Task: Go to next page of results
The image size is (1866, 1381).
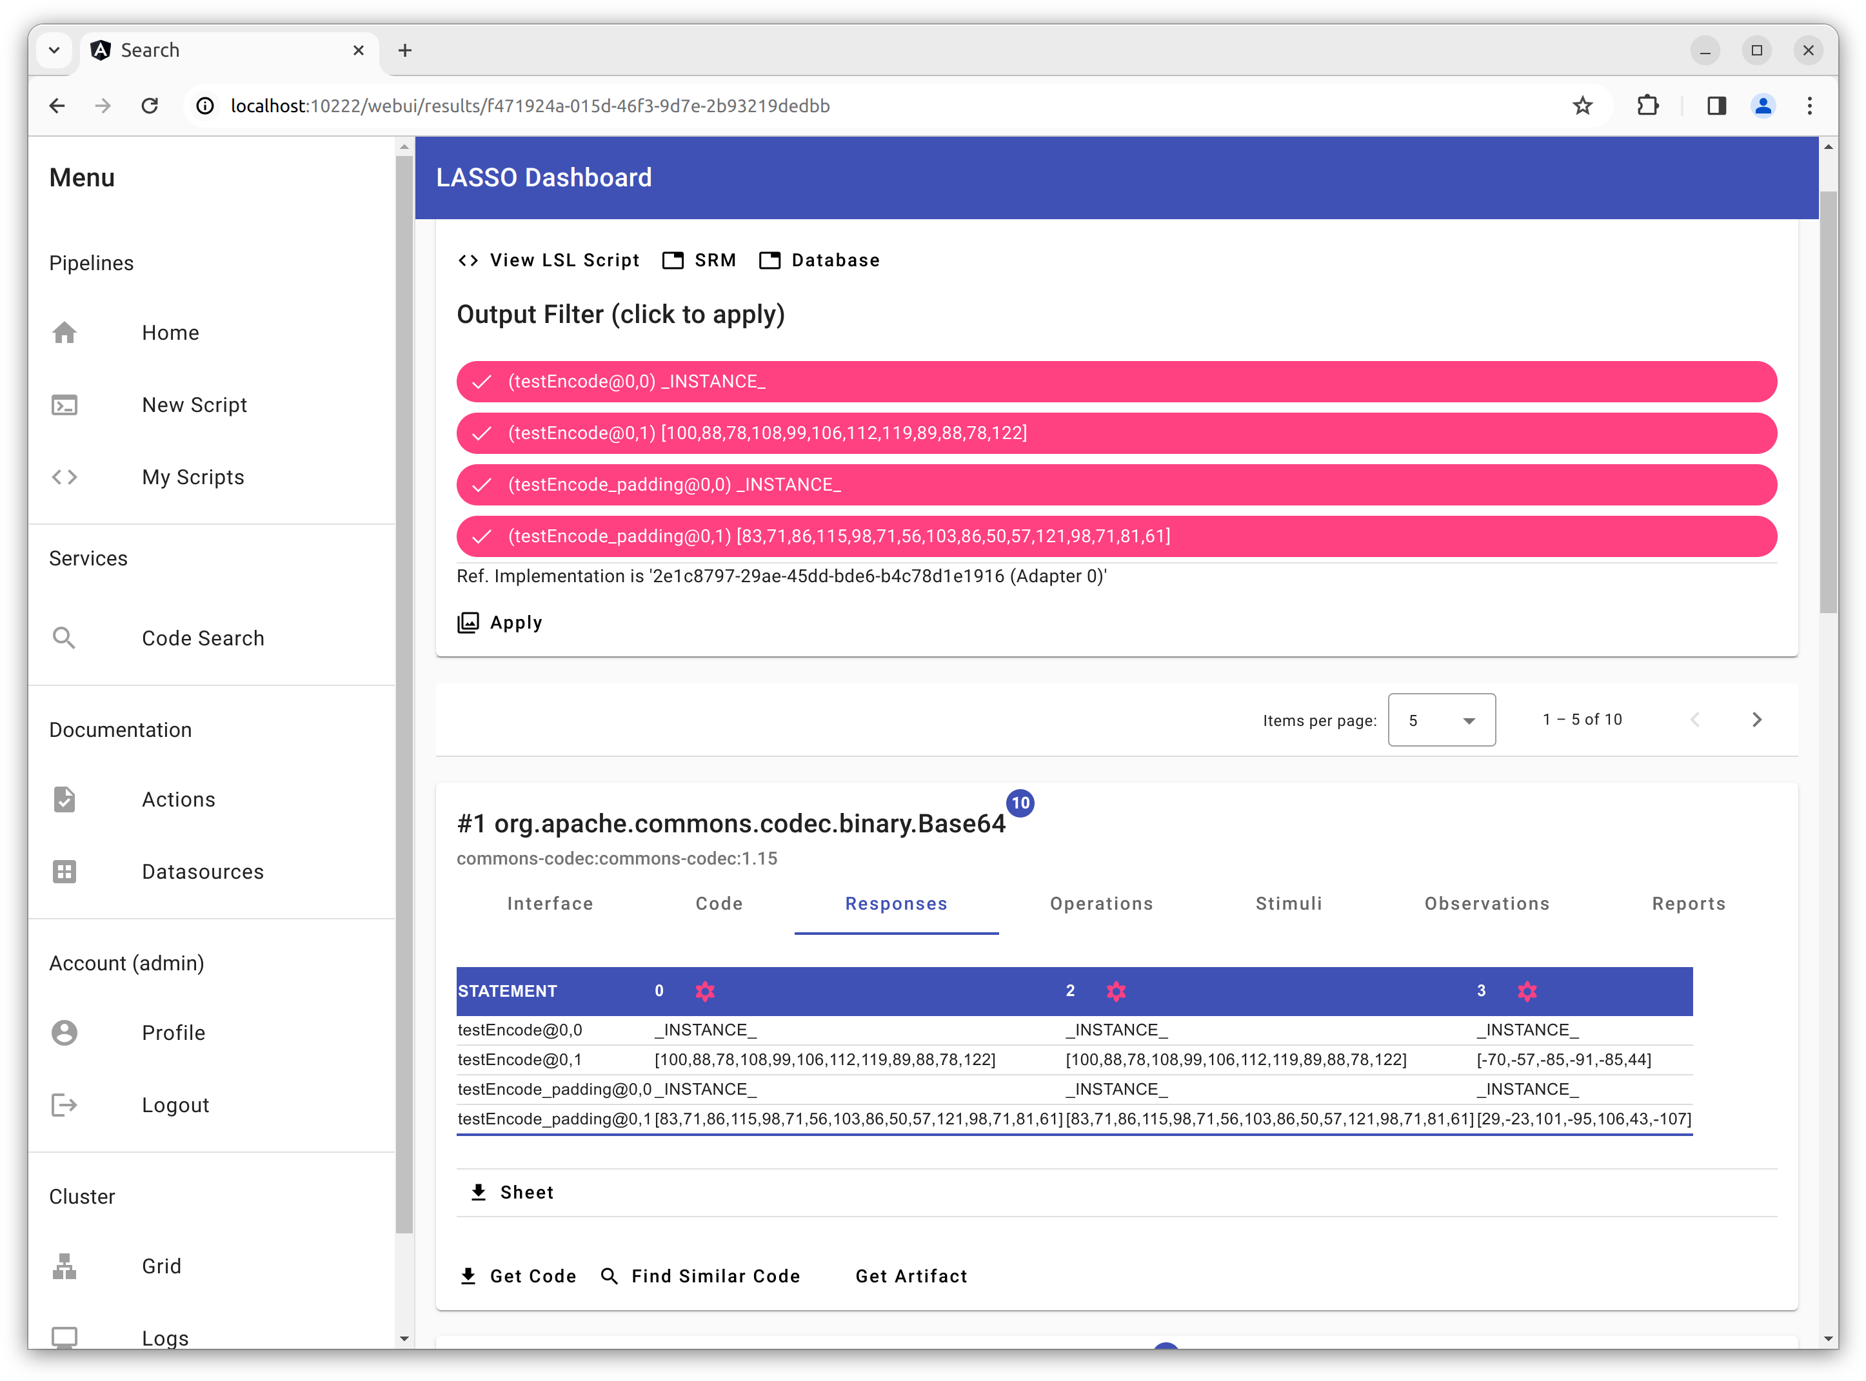Action: tap(1756, 720)
